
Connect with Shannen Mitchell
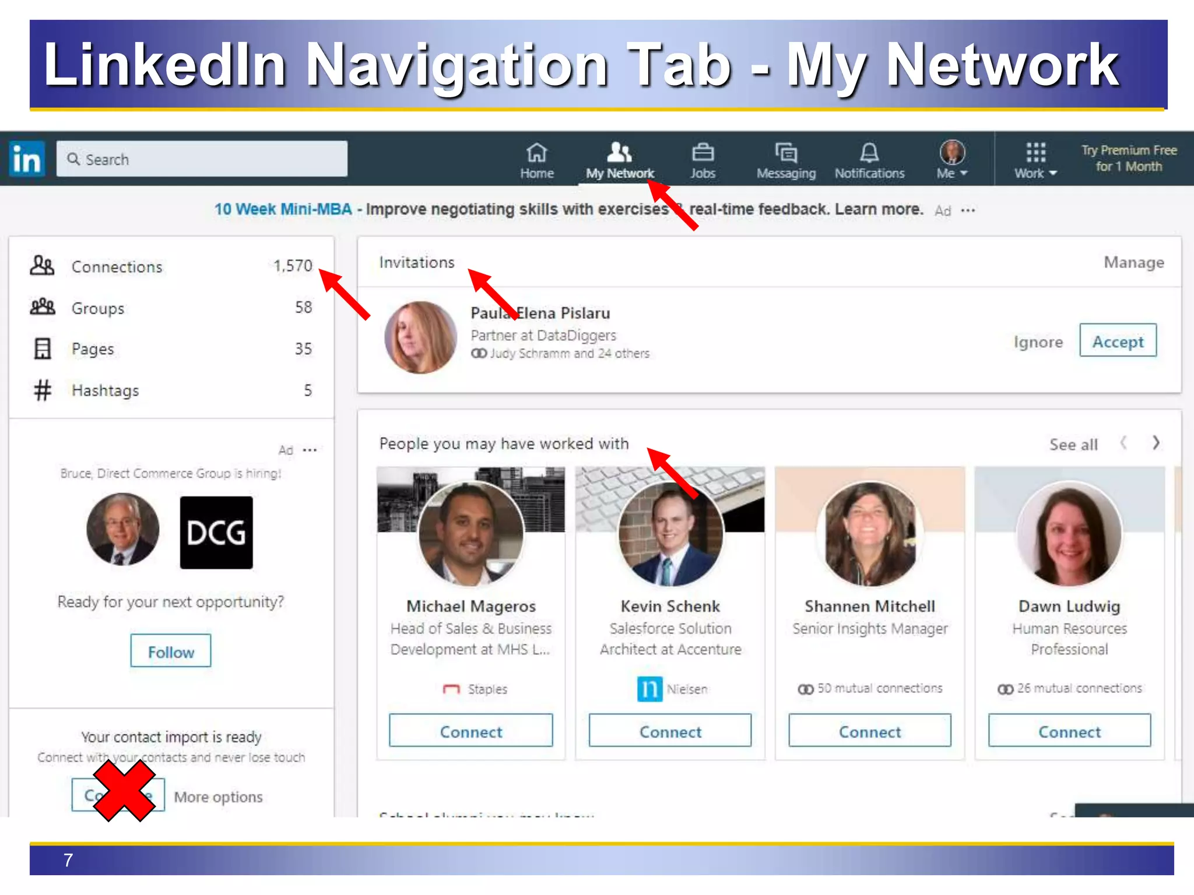870,731
